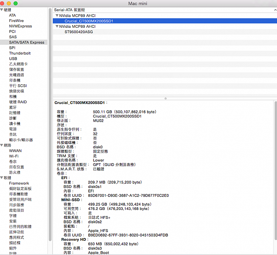Viewport: 277px width, 255px height.
Task: Select 組件 components entry
Action: coord(13,248)
